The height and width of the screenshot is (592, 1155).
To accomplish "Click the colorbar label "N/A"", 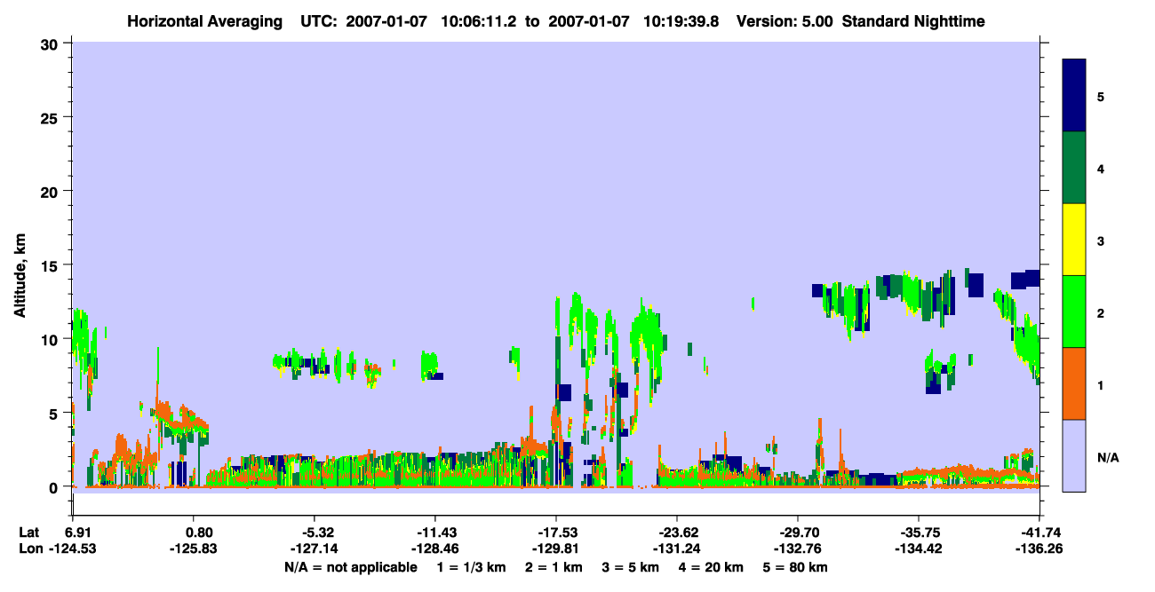I will click(1108, 457).
